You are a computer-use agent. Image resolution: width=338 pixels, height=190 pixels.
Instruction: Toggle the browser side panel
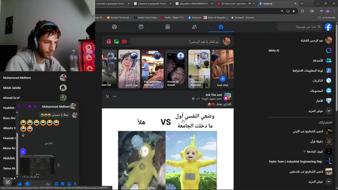pos(312,11)
